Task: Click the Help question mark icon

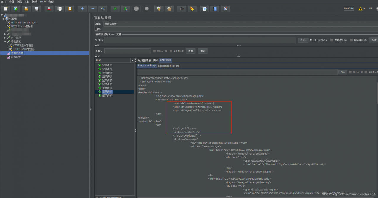Action: click(215, 9)
